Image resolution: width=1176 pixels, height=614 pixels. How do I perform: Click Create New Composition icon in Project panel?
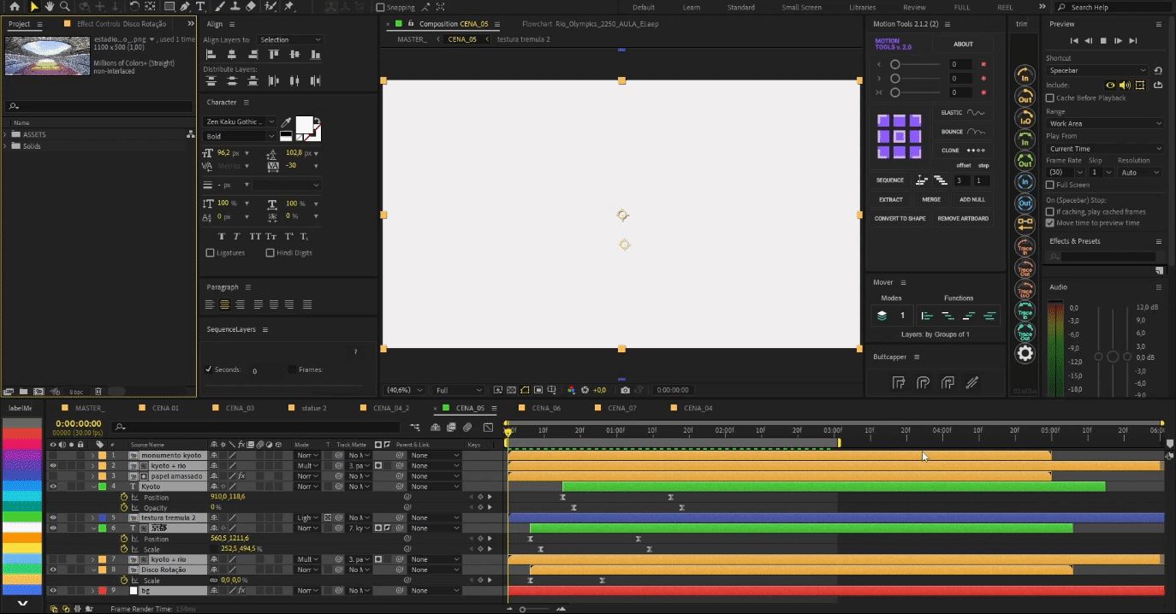coord(39,392)
